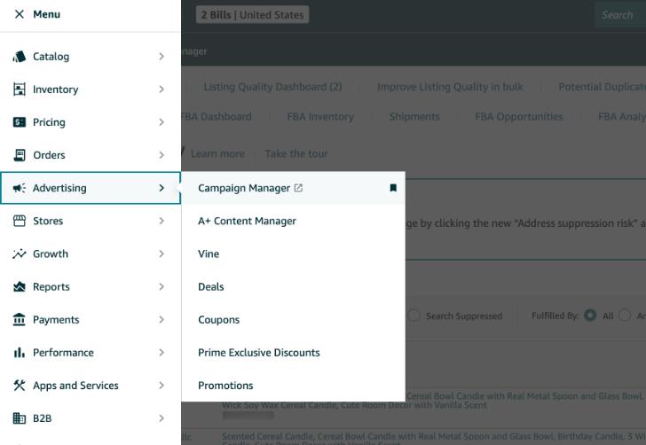Click the Advertising megaphone icon

click(19, 188)
